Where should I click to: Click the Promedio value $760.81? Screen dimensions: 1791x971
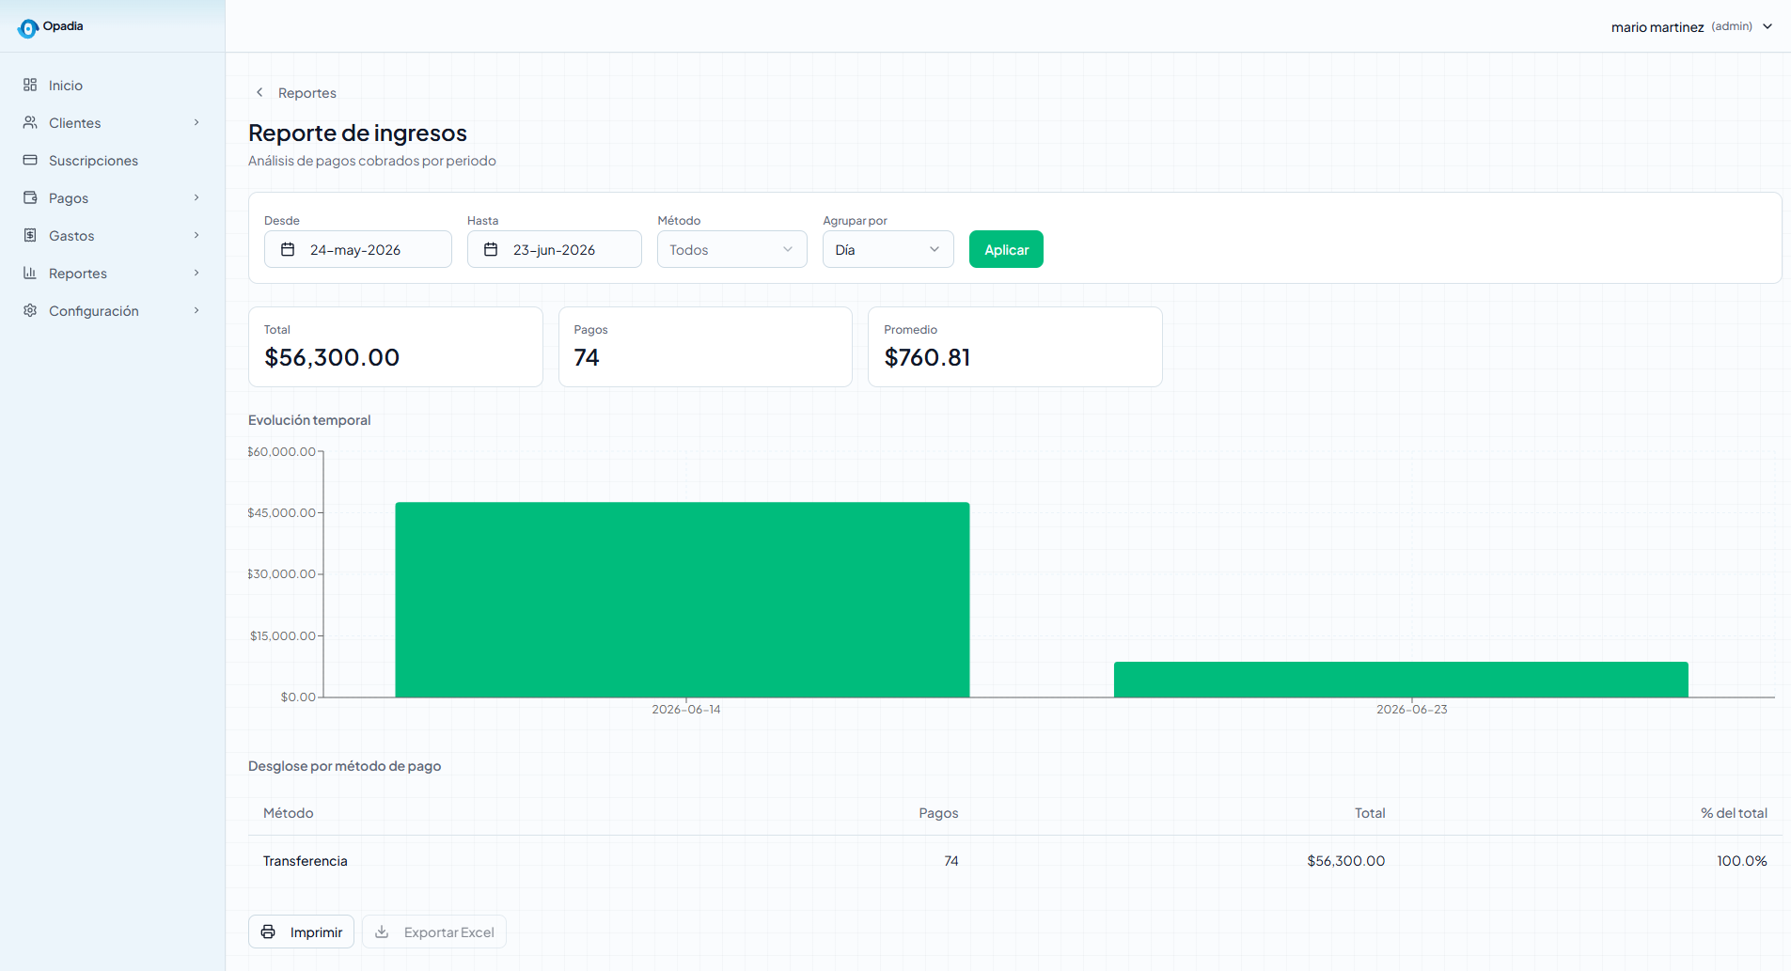tap(927, 357)
